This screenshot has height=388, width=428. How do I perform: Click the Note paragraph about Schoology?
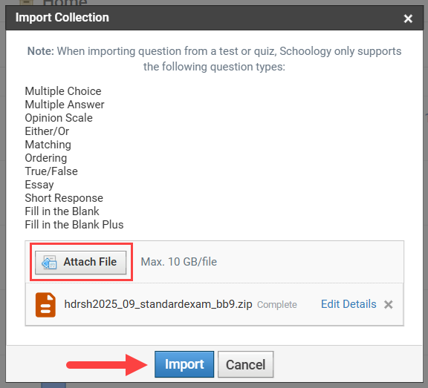tap(214, 59)
